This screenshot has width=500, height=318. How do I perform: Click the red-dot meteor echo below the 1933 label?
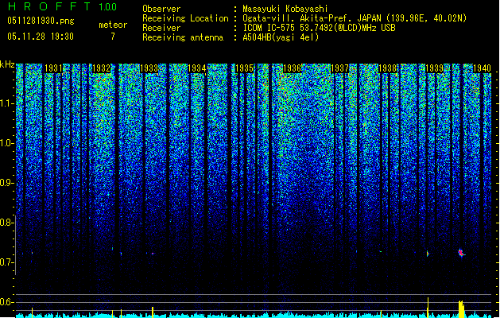(153, 254)
